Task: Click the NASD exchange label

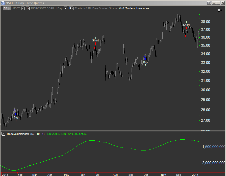Action: 87,8
